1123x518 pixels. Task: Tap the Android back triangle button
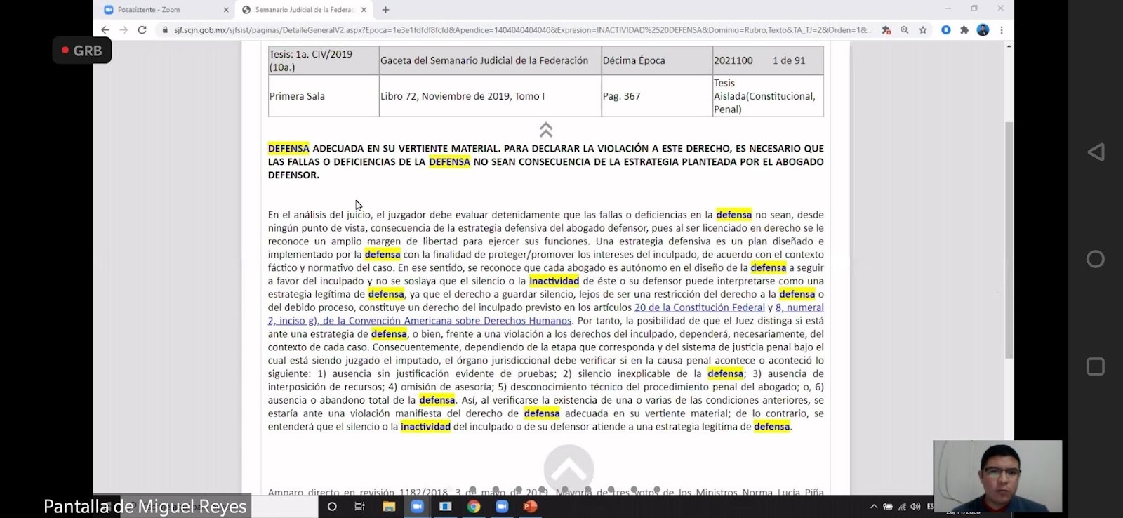[x=1096, y=152]
